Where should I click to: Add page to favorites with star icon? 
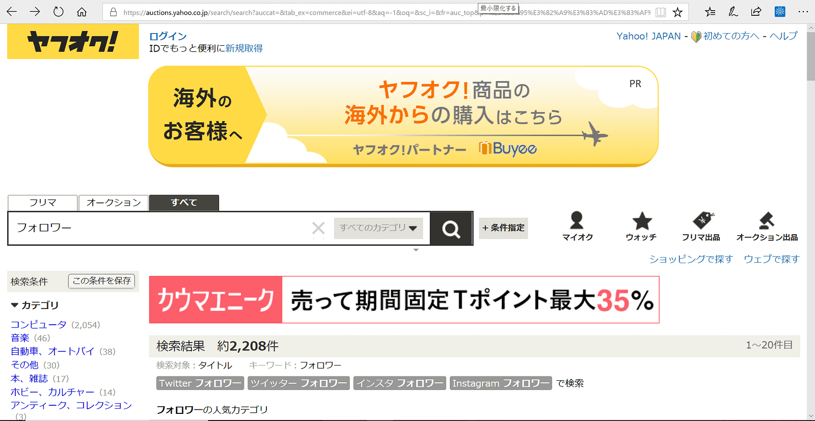tap(677, 12)
